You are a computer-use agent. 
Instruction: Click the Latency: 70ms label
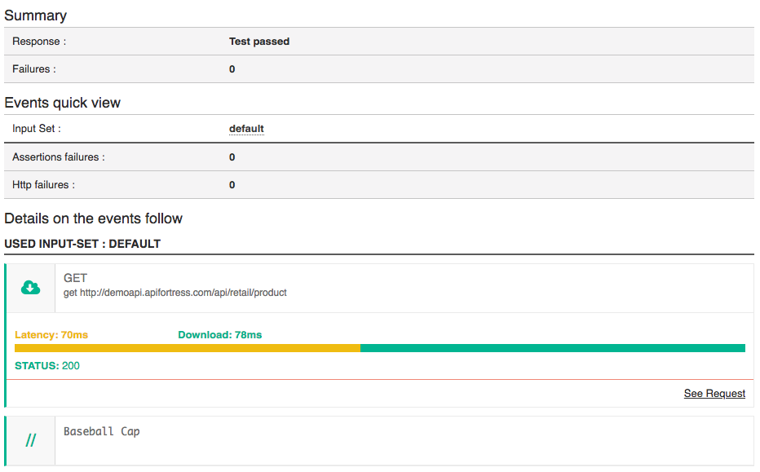tap(51, 335)
